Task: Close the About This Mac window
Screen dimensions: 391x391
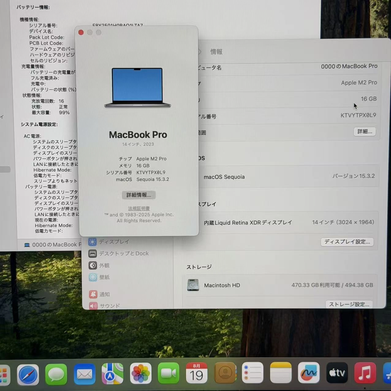Action: point(81,32)
